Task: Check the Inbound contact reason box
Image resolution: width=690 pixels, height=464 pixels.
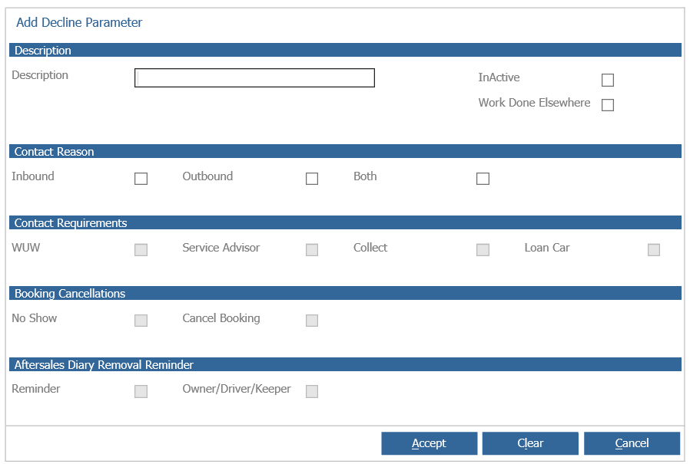Action: [x=141, y=179]
